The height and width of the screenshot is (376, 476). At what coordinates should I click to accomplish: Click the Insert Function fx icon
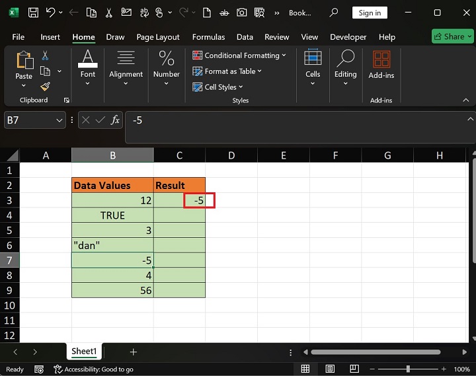(115, 120)
